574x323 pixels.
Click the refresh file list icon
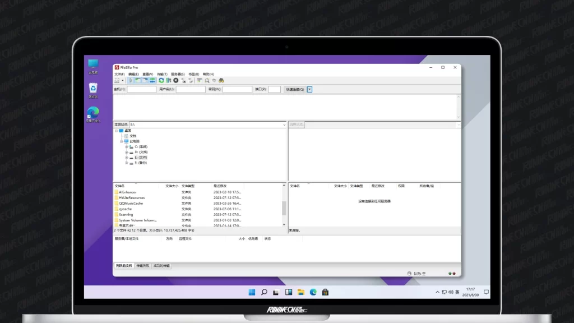(161, 81)
